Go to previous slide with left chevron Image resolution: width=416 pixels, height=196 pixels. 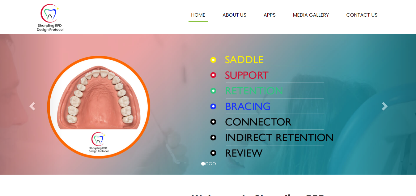coord(32,106)
